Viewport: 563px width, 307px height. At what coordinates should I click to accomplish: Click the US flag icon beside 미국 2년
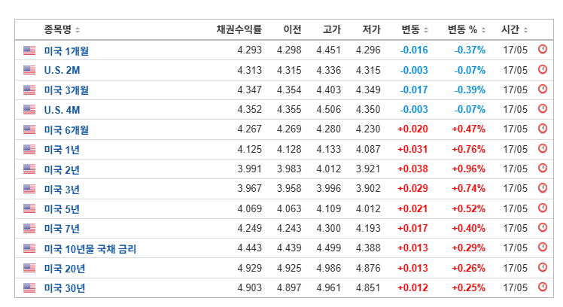[29, 169]
